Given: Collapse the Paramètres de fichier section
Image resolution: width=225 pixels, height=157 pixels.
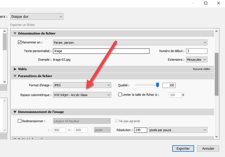Looking at the screenshot, I should 15,76.
